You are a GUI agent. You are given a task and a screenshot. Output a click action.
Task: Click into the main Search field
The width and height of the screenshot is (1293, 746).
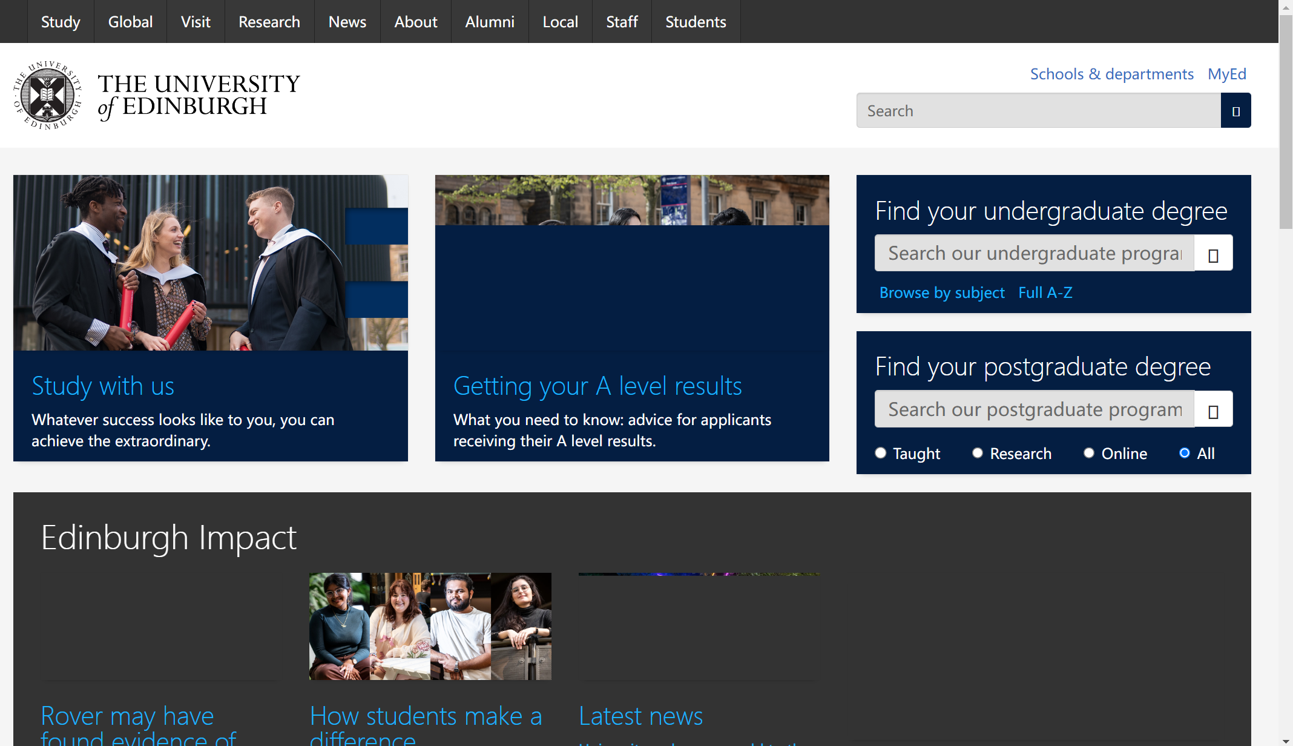(1039, 110)
